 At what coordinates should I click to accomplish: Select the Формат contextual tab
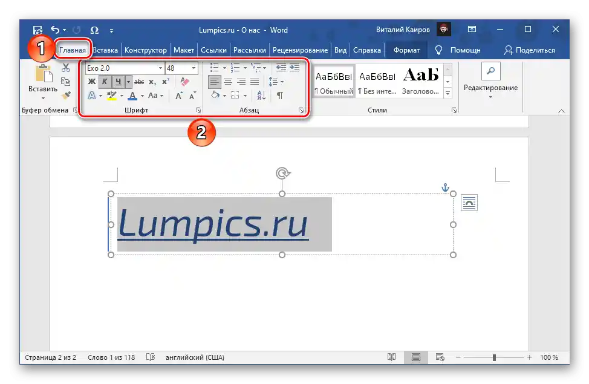click(406, 50)
